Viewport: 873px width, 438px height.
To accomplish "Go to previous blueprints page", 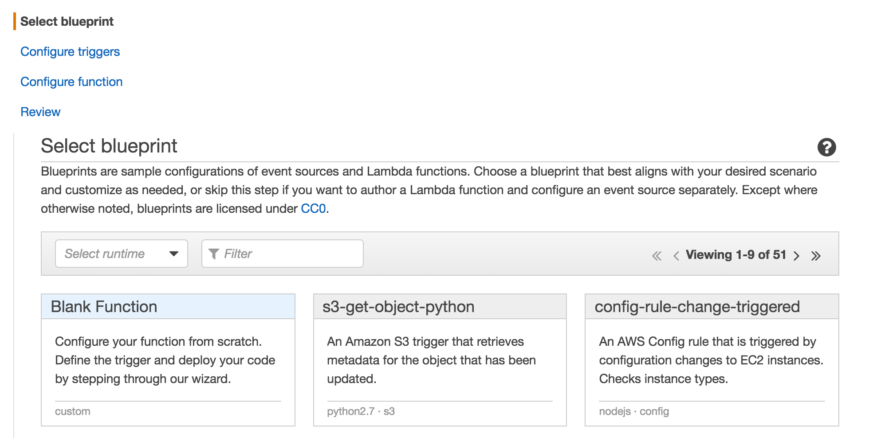I will [x=676, y=256].
